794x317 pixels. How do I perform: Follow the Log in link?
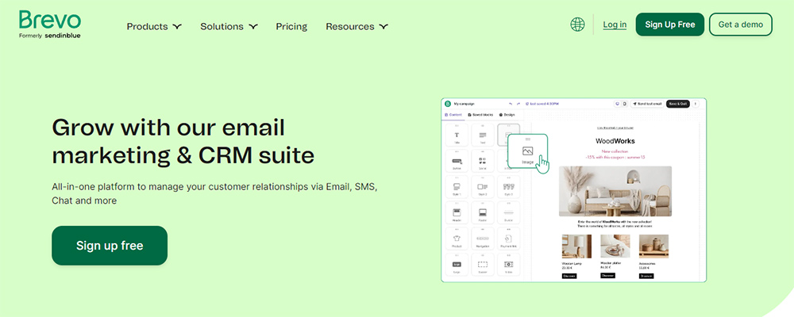[x=615, y=25]
